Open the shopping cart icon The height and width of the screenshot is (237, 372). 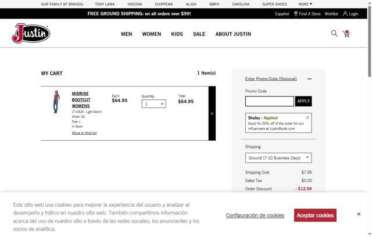point(346,34)
